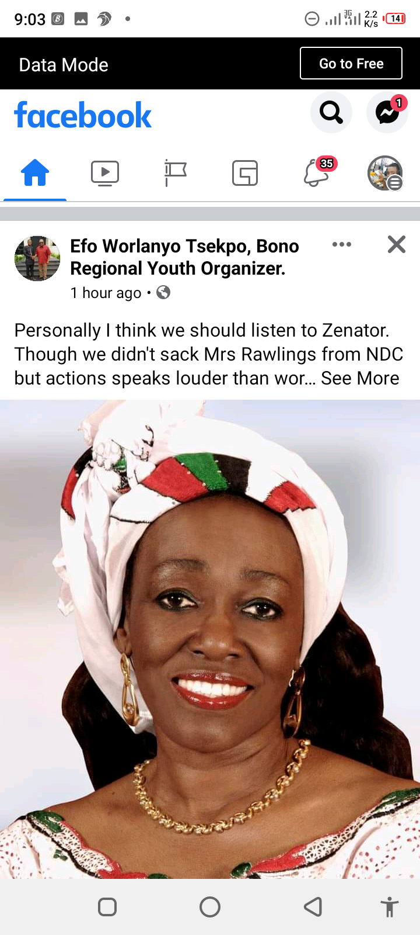The height and width of the screenshot is (935, 420).
Task: Open the Watch video tab
Action: pos(105,173)
